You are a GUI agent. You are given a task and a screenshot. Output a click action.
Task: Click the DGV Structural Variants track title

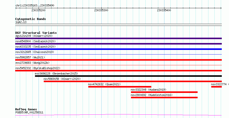tap(36, 33)
